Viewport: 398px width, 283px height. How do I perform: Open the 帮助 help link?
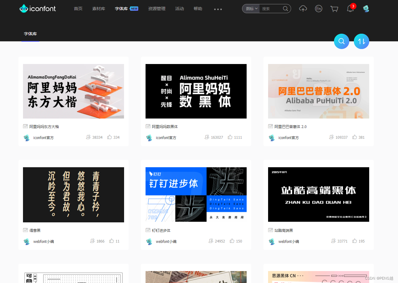[x=198, y=9]
